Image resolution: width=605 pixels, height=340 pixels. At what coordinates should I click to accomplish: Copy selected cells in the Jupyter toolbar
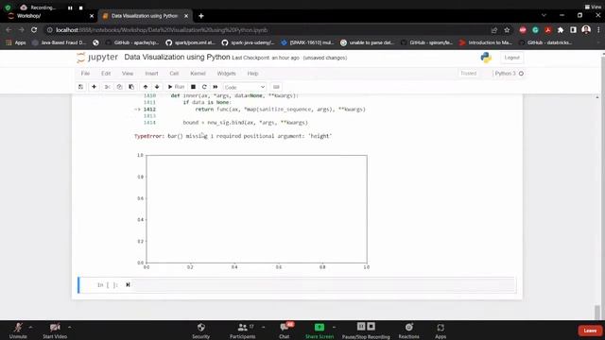click(119, 87)
